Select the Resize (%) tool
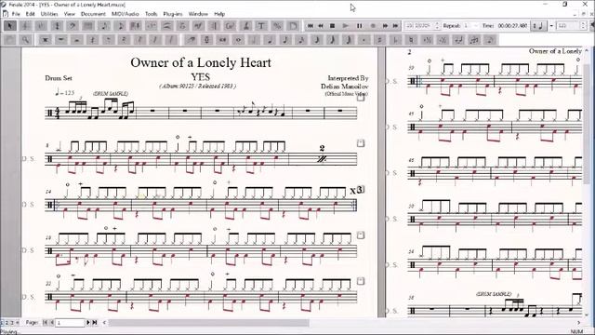Viewport: 595px width, 335px height. [x=277, y=26]
